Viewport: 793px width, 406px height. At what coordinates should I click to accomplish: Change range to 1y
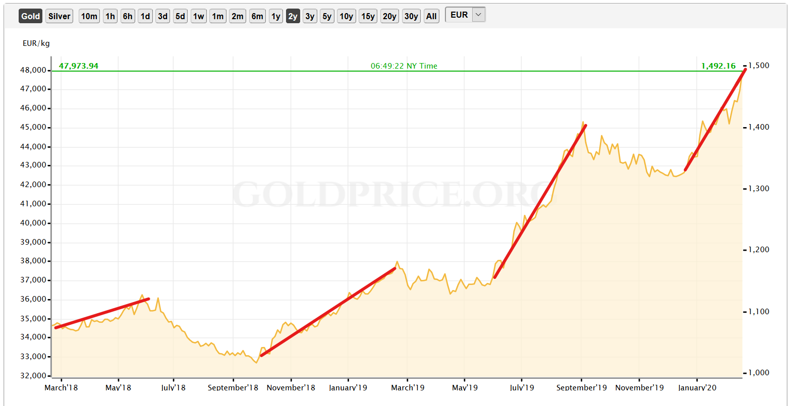pyautogui.click(x=275, y=16)
